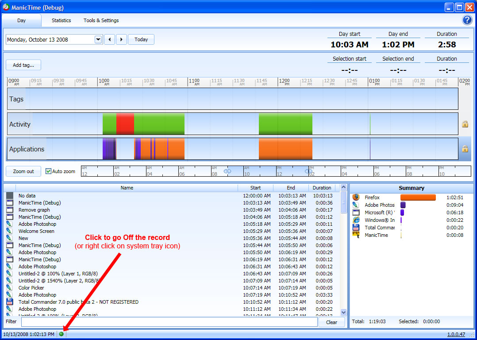This screenshot has width=477, height=340.
Task: Click the ManicTime icon in Summary
Action: [356, 235]
